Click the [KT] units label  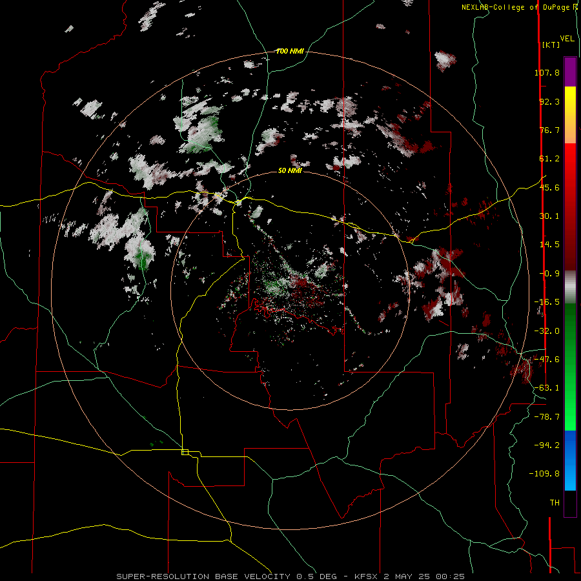point(551,45)
